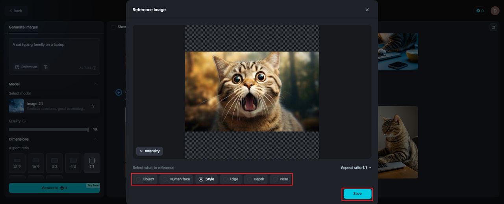
Task: Open the user avatar 'D' menu
Action: pyautogui.click(x=495, y=11)
